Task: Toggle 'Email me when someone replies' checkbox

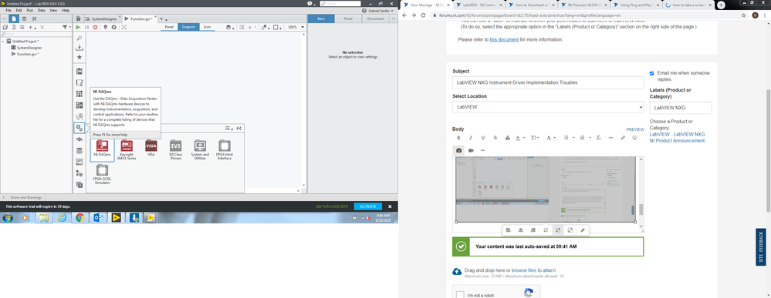Action: coord(651,73)
